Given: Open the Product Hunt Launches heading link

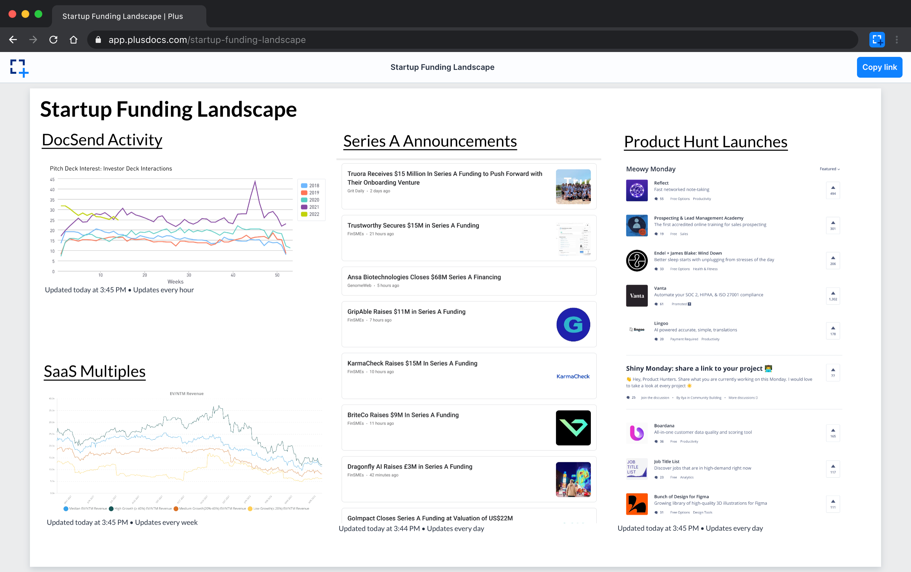Looking at the screenshot, I should coord(706,142).
